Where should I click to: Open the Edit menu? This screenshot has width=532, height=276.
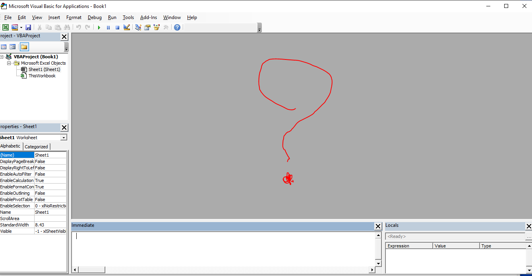[x=22, y=17]
